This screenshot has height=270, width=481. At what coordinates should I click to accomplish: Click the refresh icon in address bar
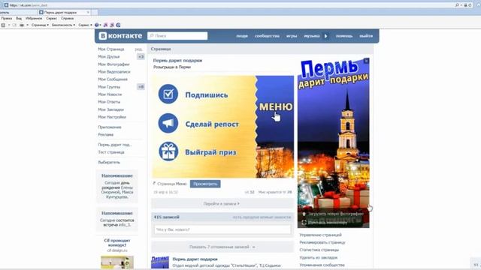[470, 5]
